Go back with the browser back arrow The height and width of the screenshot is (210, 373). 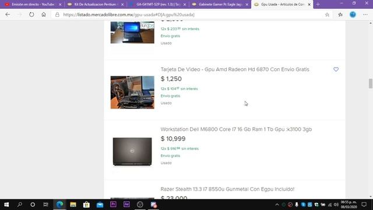(8, 15)
